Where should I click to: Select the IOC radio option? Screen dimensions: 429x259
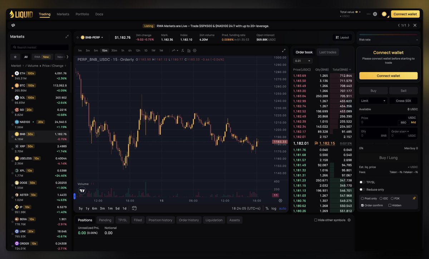click(x=381, y=198)
